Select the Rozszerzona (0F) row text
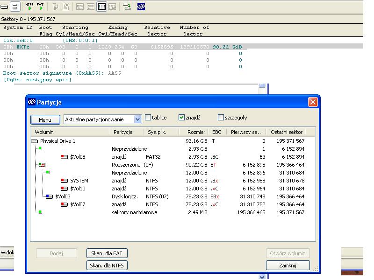This screenshot has width=374, height=280. 132,165
